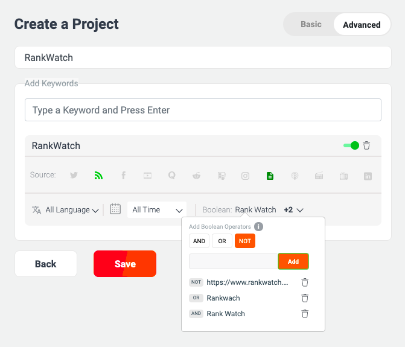Viewport: 405px width, 347px height.
Task: Disable the green RSS feed source
Action: coord(98,176)
